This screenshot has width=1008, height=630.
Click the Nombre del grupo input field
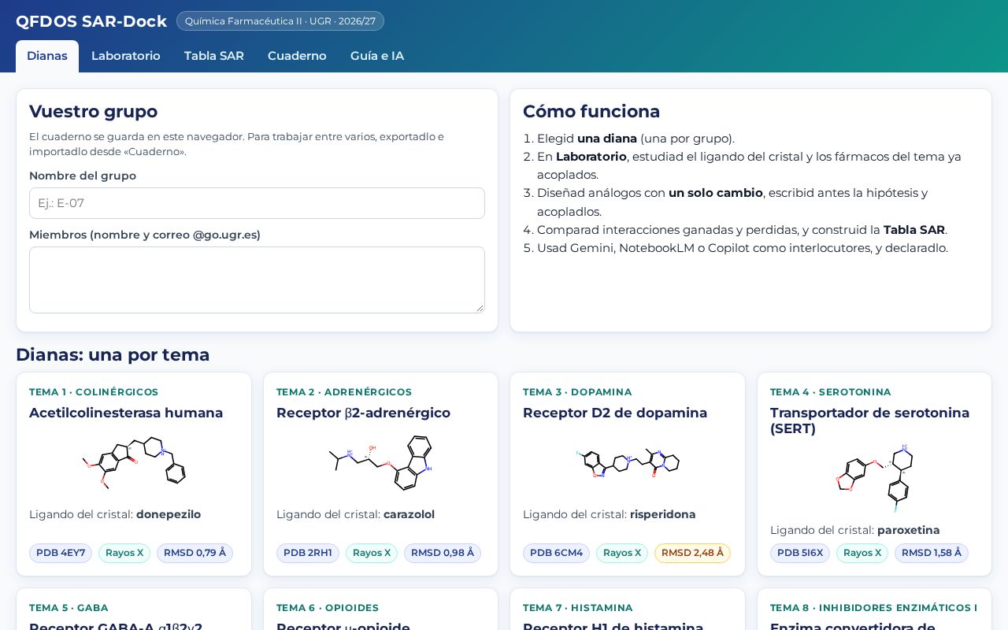[x=257, y=203]
